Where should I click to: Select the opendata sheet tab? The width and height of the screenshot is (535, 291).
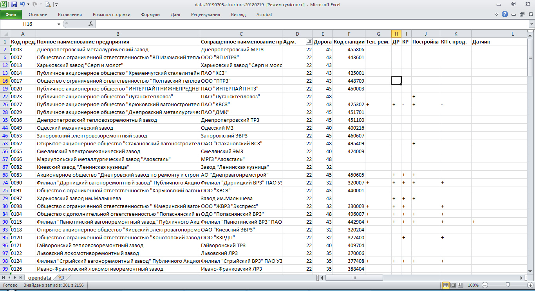pos(40,277)
